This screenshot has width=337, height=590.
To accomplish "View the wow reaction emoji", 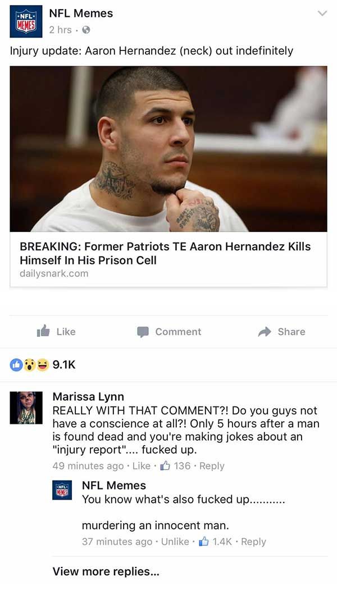I will (x=29, y=365).
